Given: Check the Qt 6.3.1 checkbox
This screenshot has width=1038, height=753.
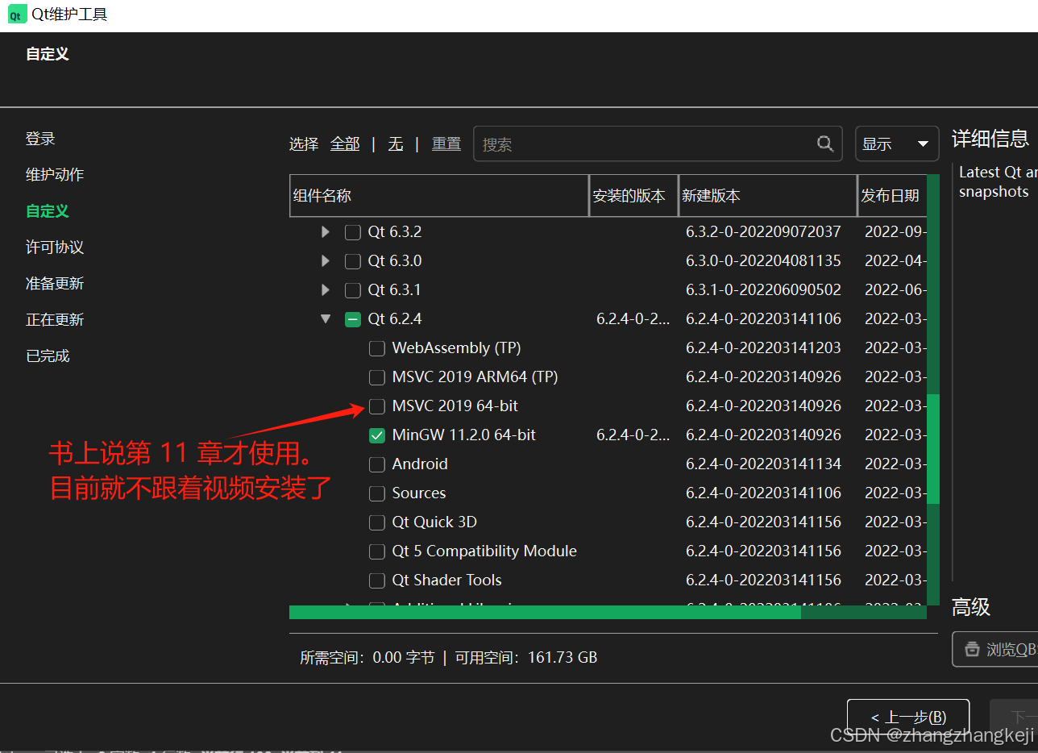Looking at the screenshot, I should 352,290.
